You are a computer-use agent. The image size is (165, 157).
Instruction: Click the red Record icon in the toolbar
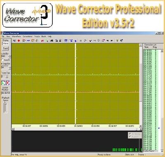[x=19, y=40]
